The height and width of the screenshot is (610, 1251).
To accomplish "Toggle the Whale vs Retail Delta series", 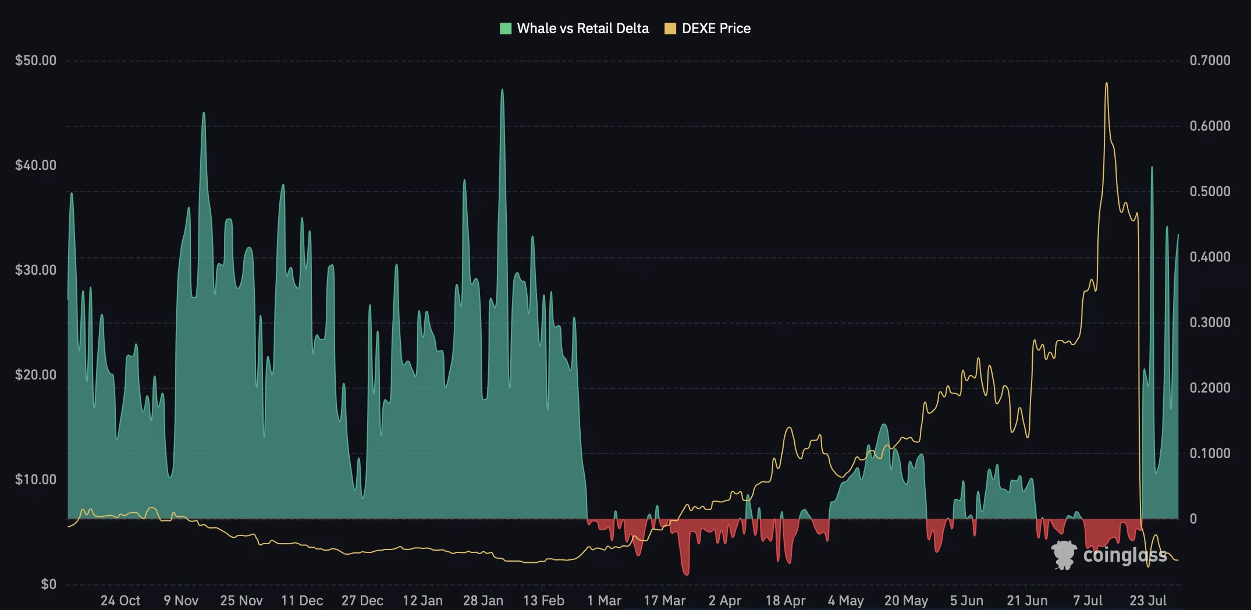I will pyautogui.click(x=582, y=29).
